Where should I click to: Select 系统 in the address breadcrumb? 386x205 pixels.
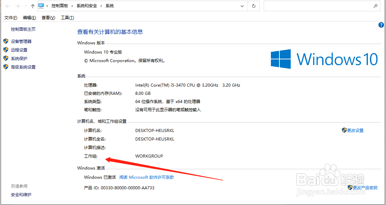(110, 6)
